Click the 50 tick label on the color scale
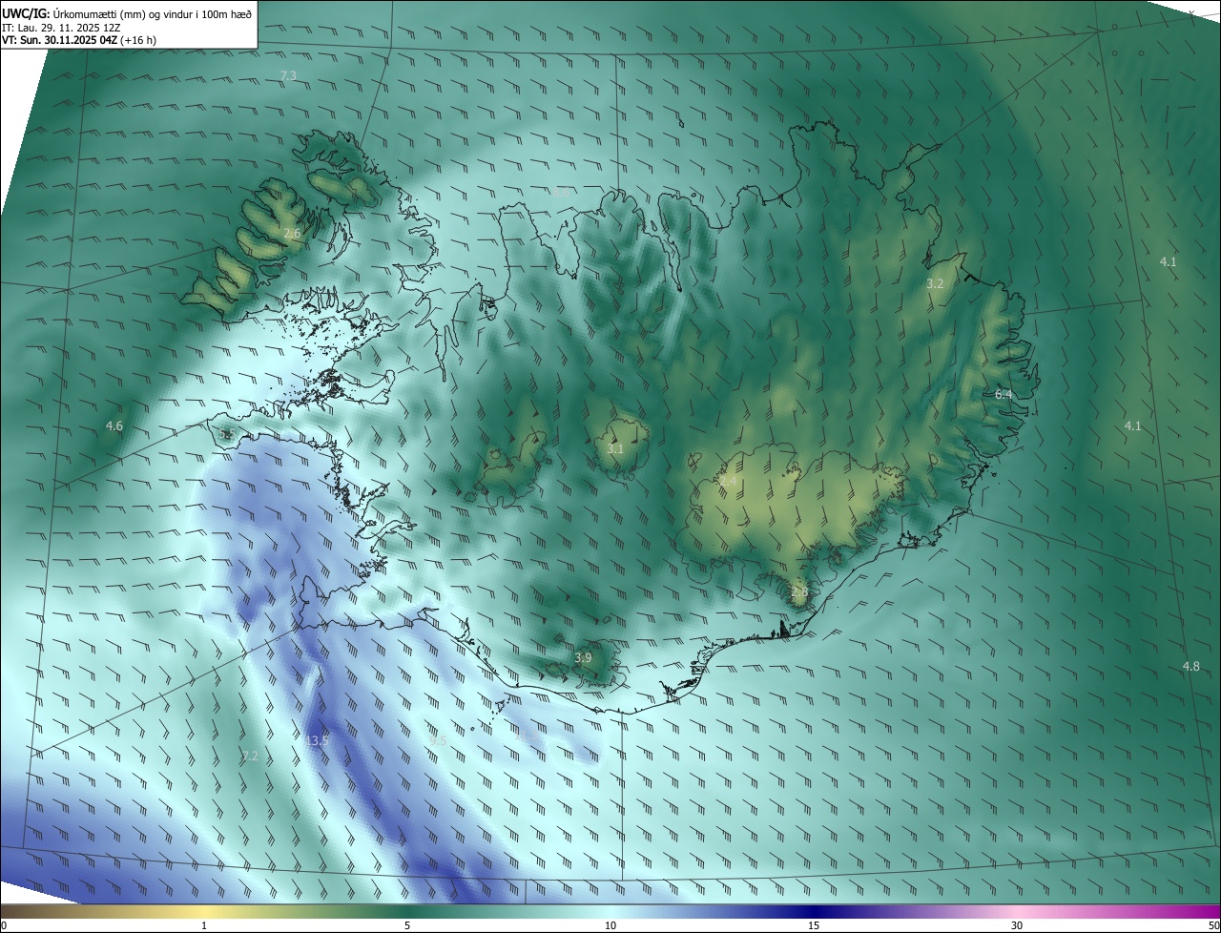This screenshot has height=933, width=1221. (x=1213, y=925)
